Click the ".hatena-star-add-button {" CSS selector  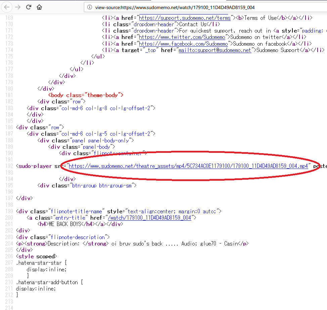(49, 282)
